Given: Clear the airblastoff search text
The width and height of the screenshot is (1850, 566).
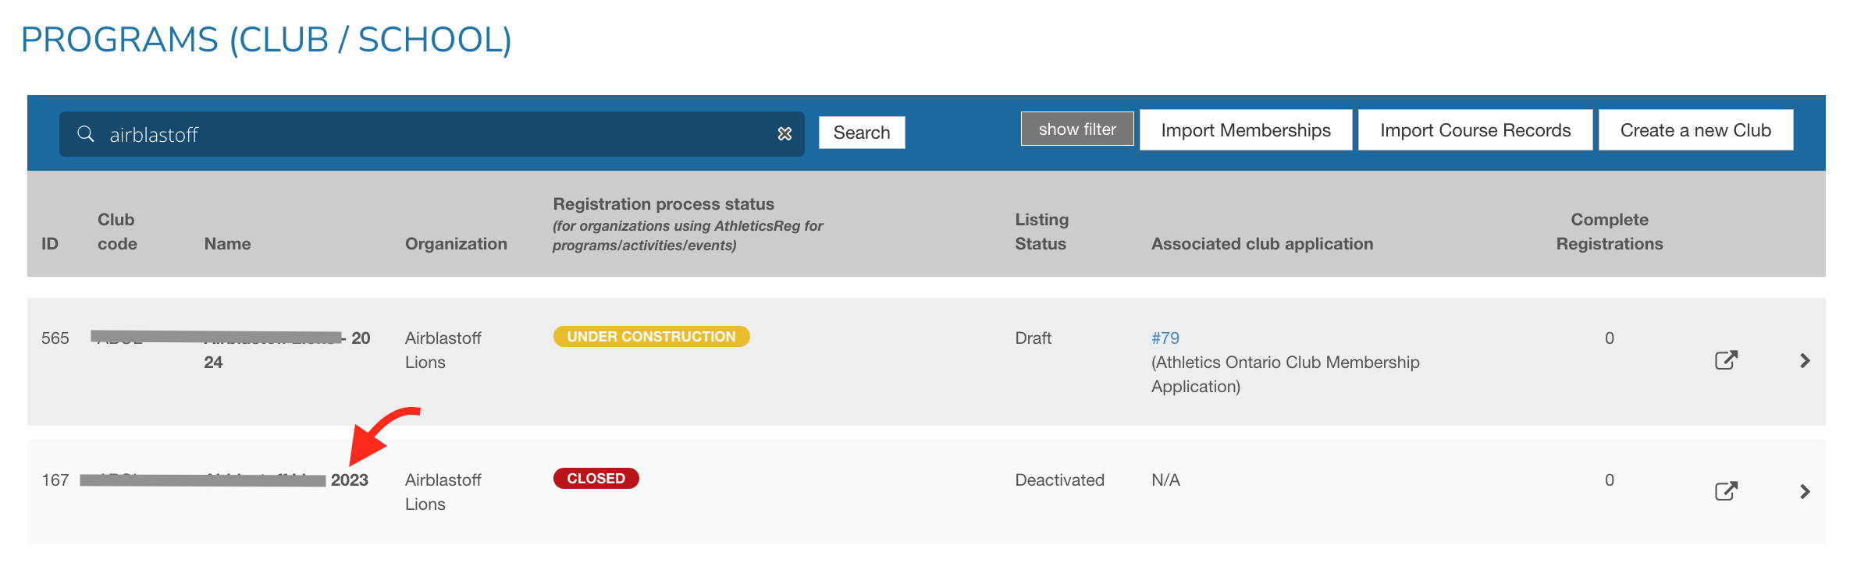Looking at the screenshot, I should [x=784, y=134].
